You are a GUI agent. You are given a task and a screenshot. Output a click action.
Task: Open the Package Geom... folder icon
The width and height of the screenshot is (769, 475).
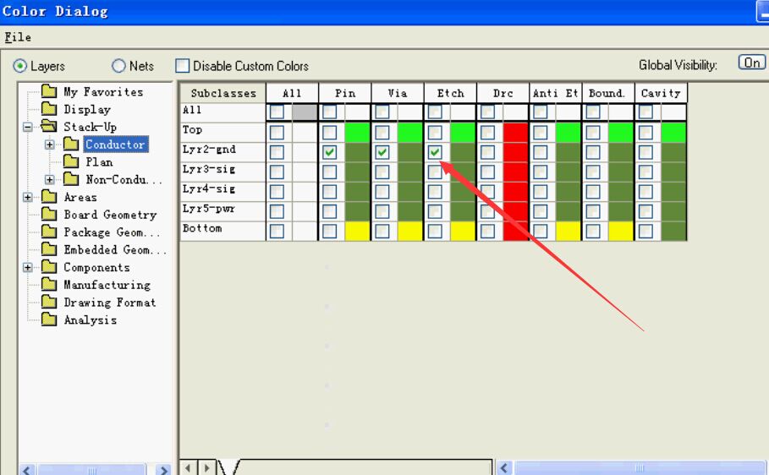49,232
